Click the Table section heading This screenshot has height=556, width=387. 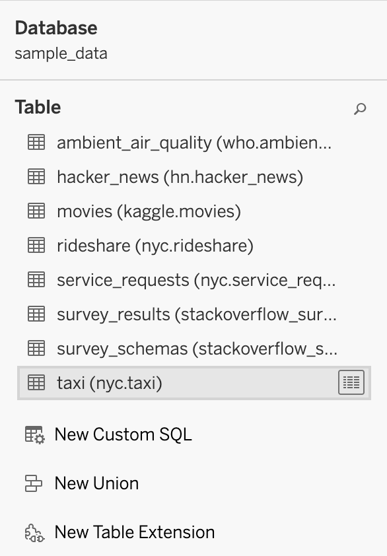tap(38, 108)
